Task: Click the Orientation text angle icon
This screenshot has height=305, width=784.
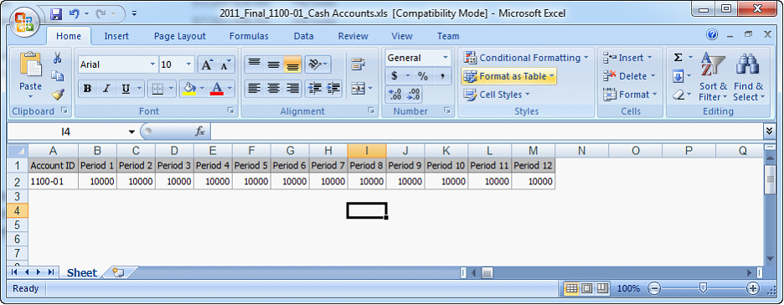Action: pos(317,65)
